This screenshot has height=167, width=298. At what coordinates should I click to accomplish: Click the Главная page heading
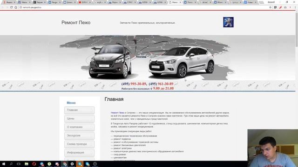pos(114,99)
